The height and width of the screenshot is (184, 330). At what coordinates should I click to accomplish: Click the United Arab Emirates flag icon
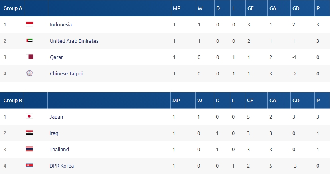(x=29, y=41)
